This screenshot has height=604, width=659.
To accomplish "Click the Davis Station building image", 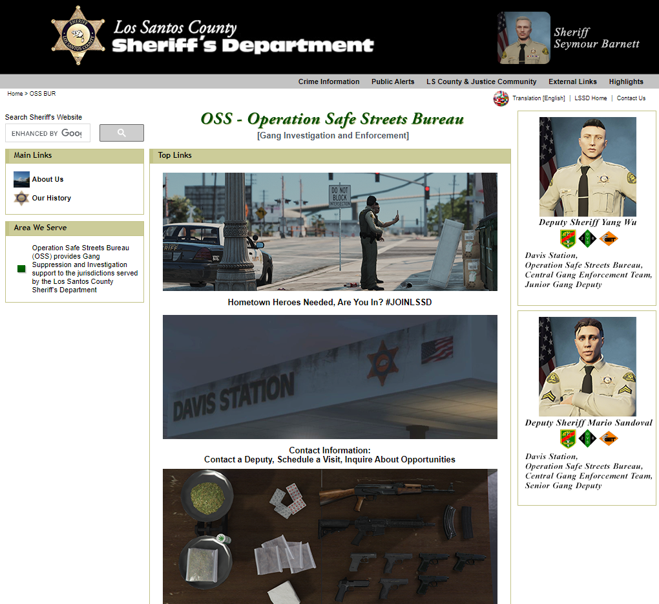I will coord(330,377).
